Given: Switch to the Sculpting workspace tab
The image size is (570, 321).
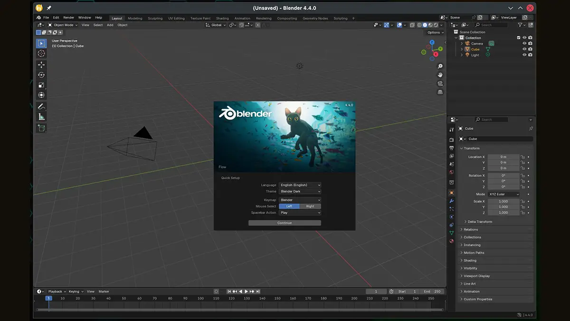Looking at the screenshot, I should click(155, 19).
